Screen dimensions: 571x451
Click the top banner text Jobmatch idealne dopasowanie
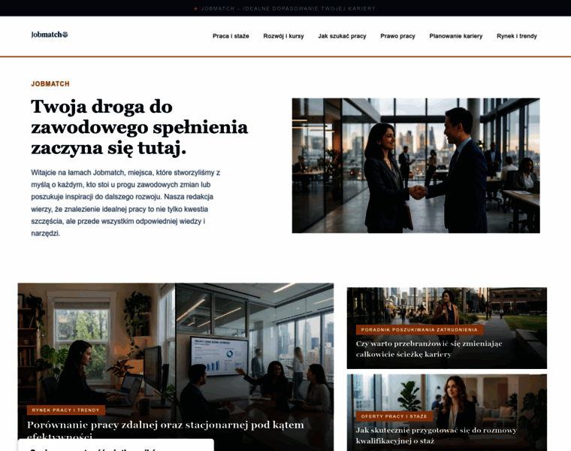coord(289,8)
